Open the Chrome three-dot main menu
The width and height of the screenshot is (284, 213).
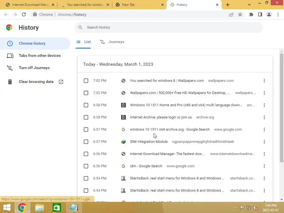(278, 14)
